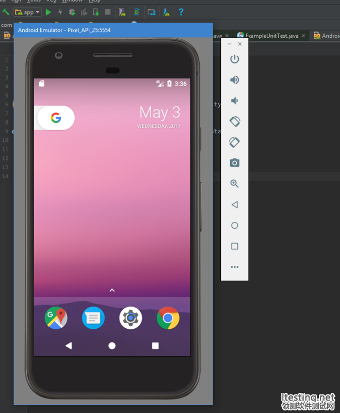Click the Sync Project with Gradle icon
Screen dimensions: 340x413
tap(137, 12)
